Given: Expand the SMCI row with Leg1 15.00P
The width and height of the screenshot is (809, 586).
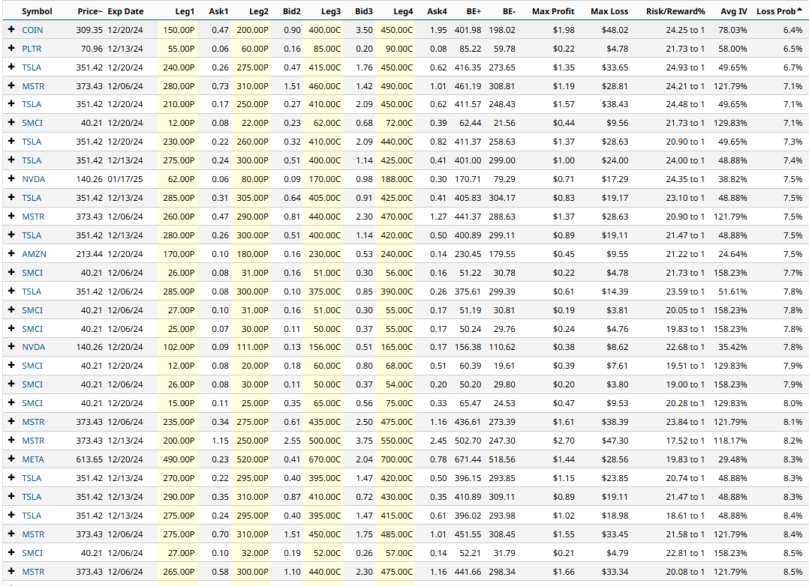Looking at the screenshot, I should [11, 403].
